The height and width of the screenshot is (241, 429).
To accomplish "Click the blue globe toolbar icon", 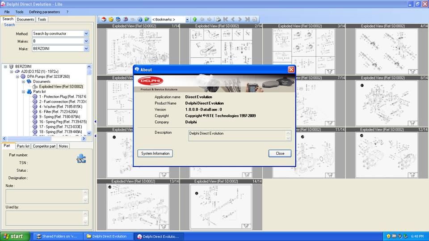I will pyautogui.click(x=118, y=19).
